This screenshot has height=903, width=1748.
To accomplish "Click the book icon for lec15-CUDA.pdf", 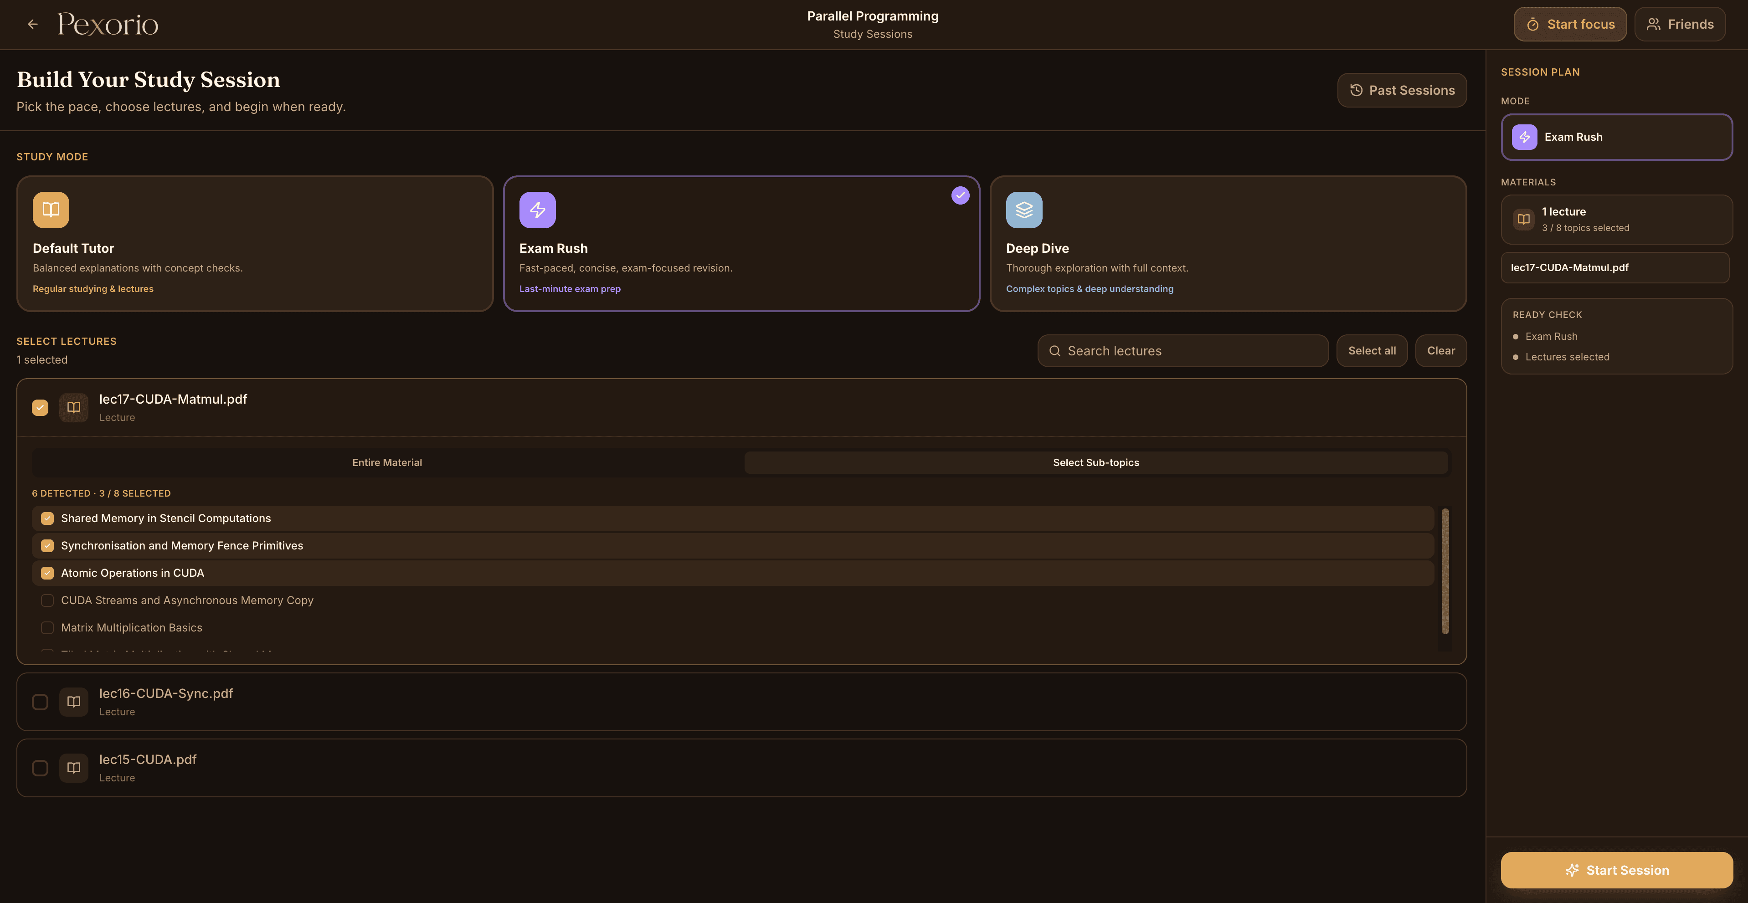I will [x=74, y=768].
